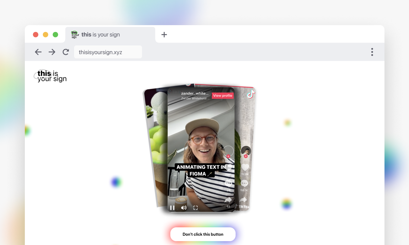Click the Don't click this button

click(x=203, y=234)
